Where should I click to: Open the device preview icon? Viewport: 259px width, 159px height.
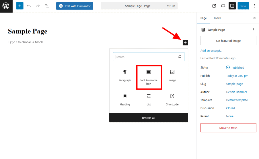[223, 6]
